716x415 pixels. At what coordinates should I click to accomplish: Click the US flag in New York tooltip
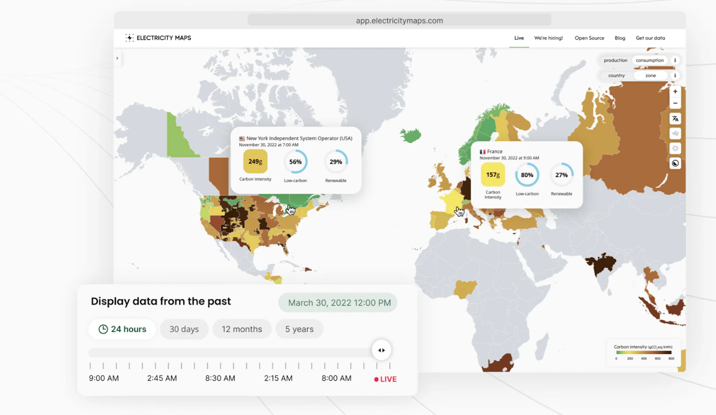point(242,138)
